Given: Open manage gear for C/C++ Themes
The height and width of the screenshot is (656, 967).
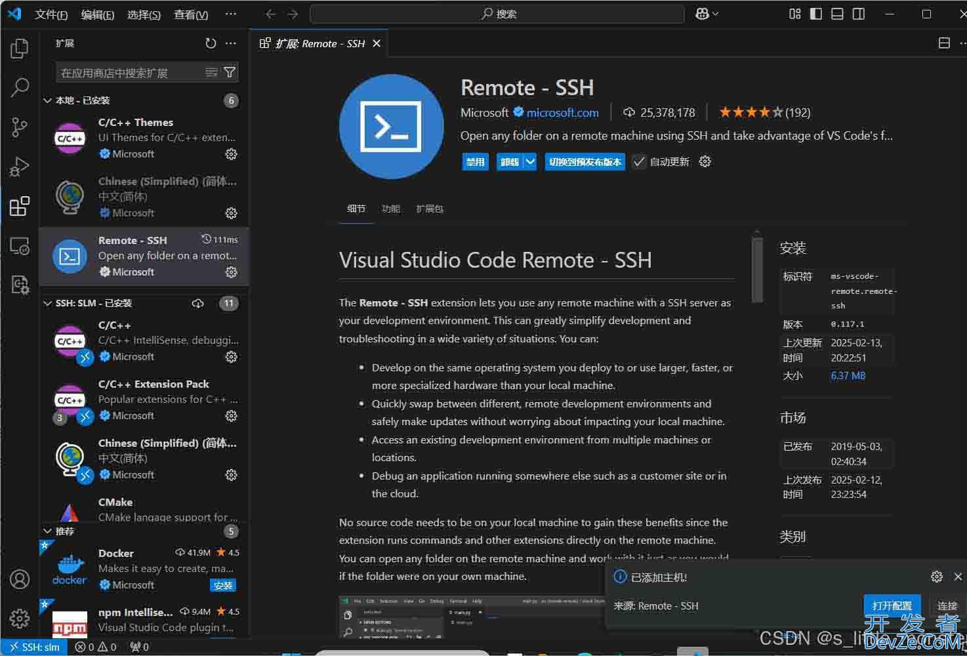Looking at the screenshot, I should tap(231, 154).
